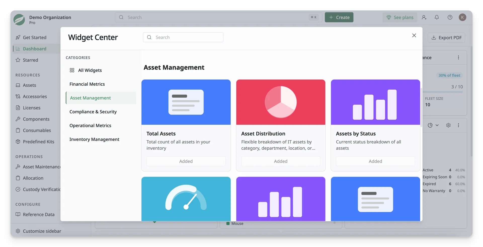483x247 pixels.
Task: Click the '30% of fleet' badge
Action: pos(449,75)
